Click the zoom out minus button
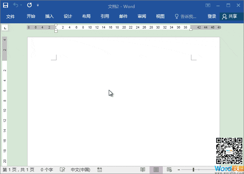 (179, 170)
